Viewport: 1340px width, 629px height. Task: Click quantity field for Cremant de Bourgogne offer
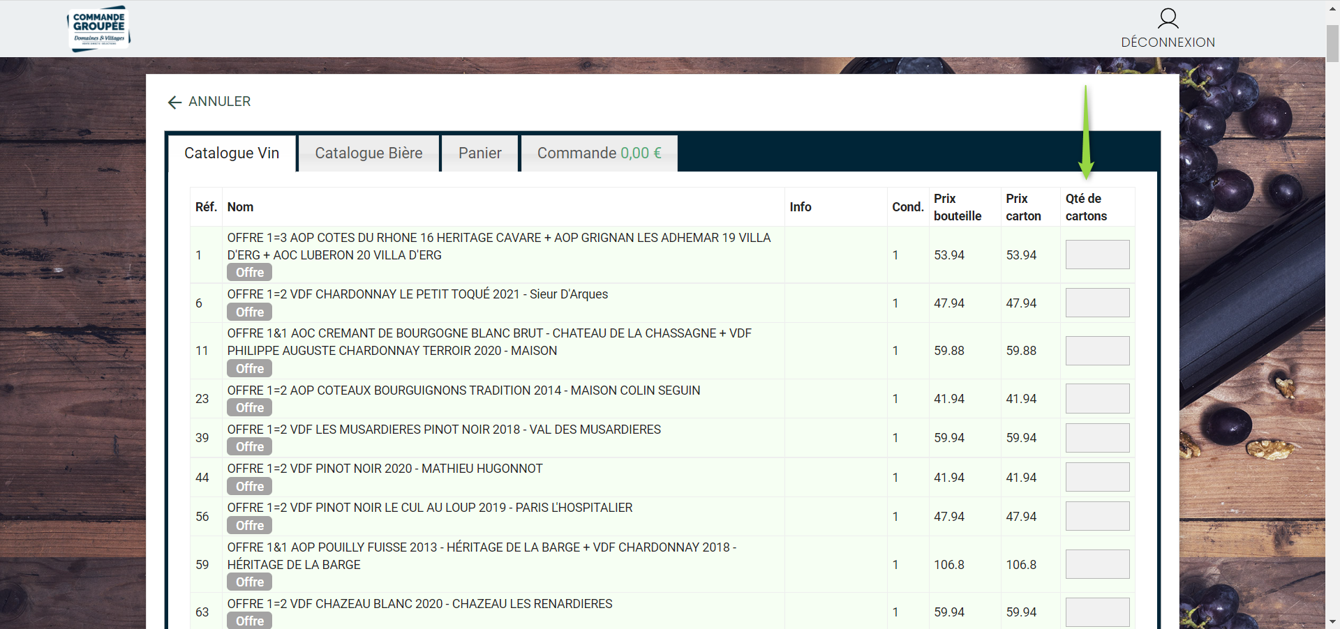click(1097, 351)
